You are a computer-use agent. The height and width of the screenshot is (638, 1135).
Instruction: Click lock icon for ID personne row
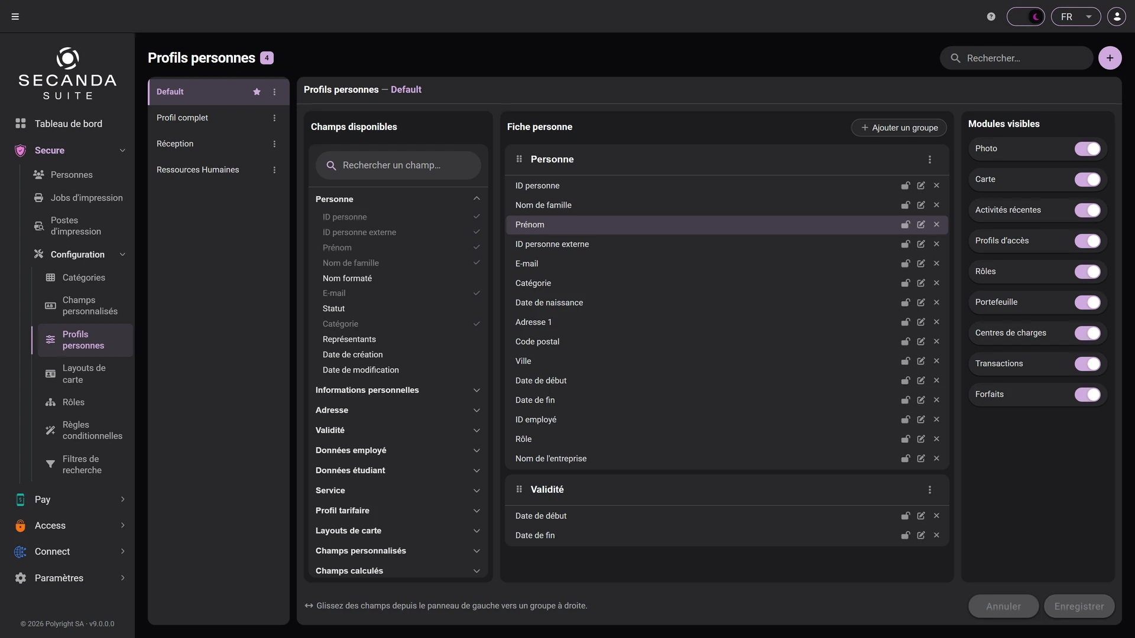(905, 185)
